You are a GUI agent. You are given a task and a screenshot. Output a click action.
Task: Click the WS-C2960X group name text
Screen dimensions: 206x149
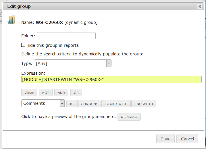pos(49,22)
